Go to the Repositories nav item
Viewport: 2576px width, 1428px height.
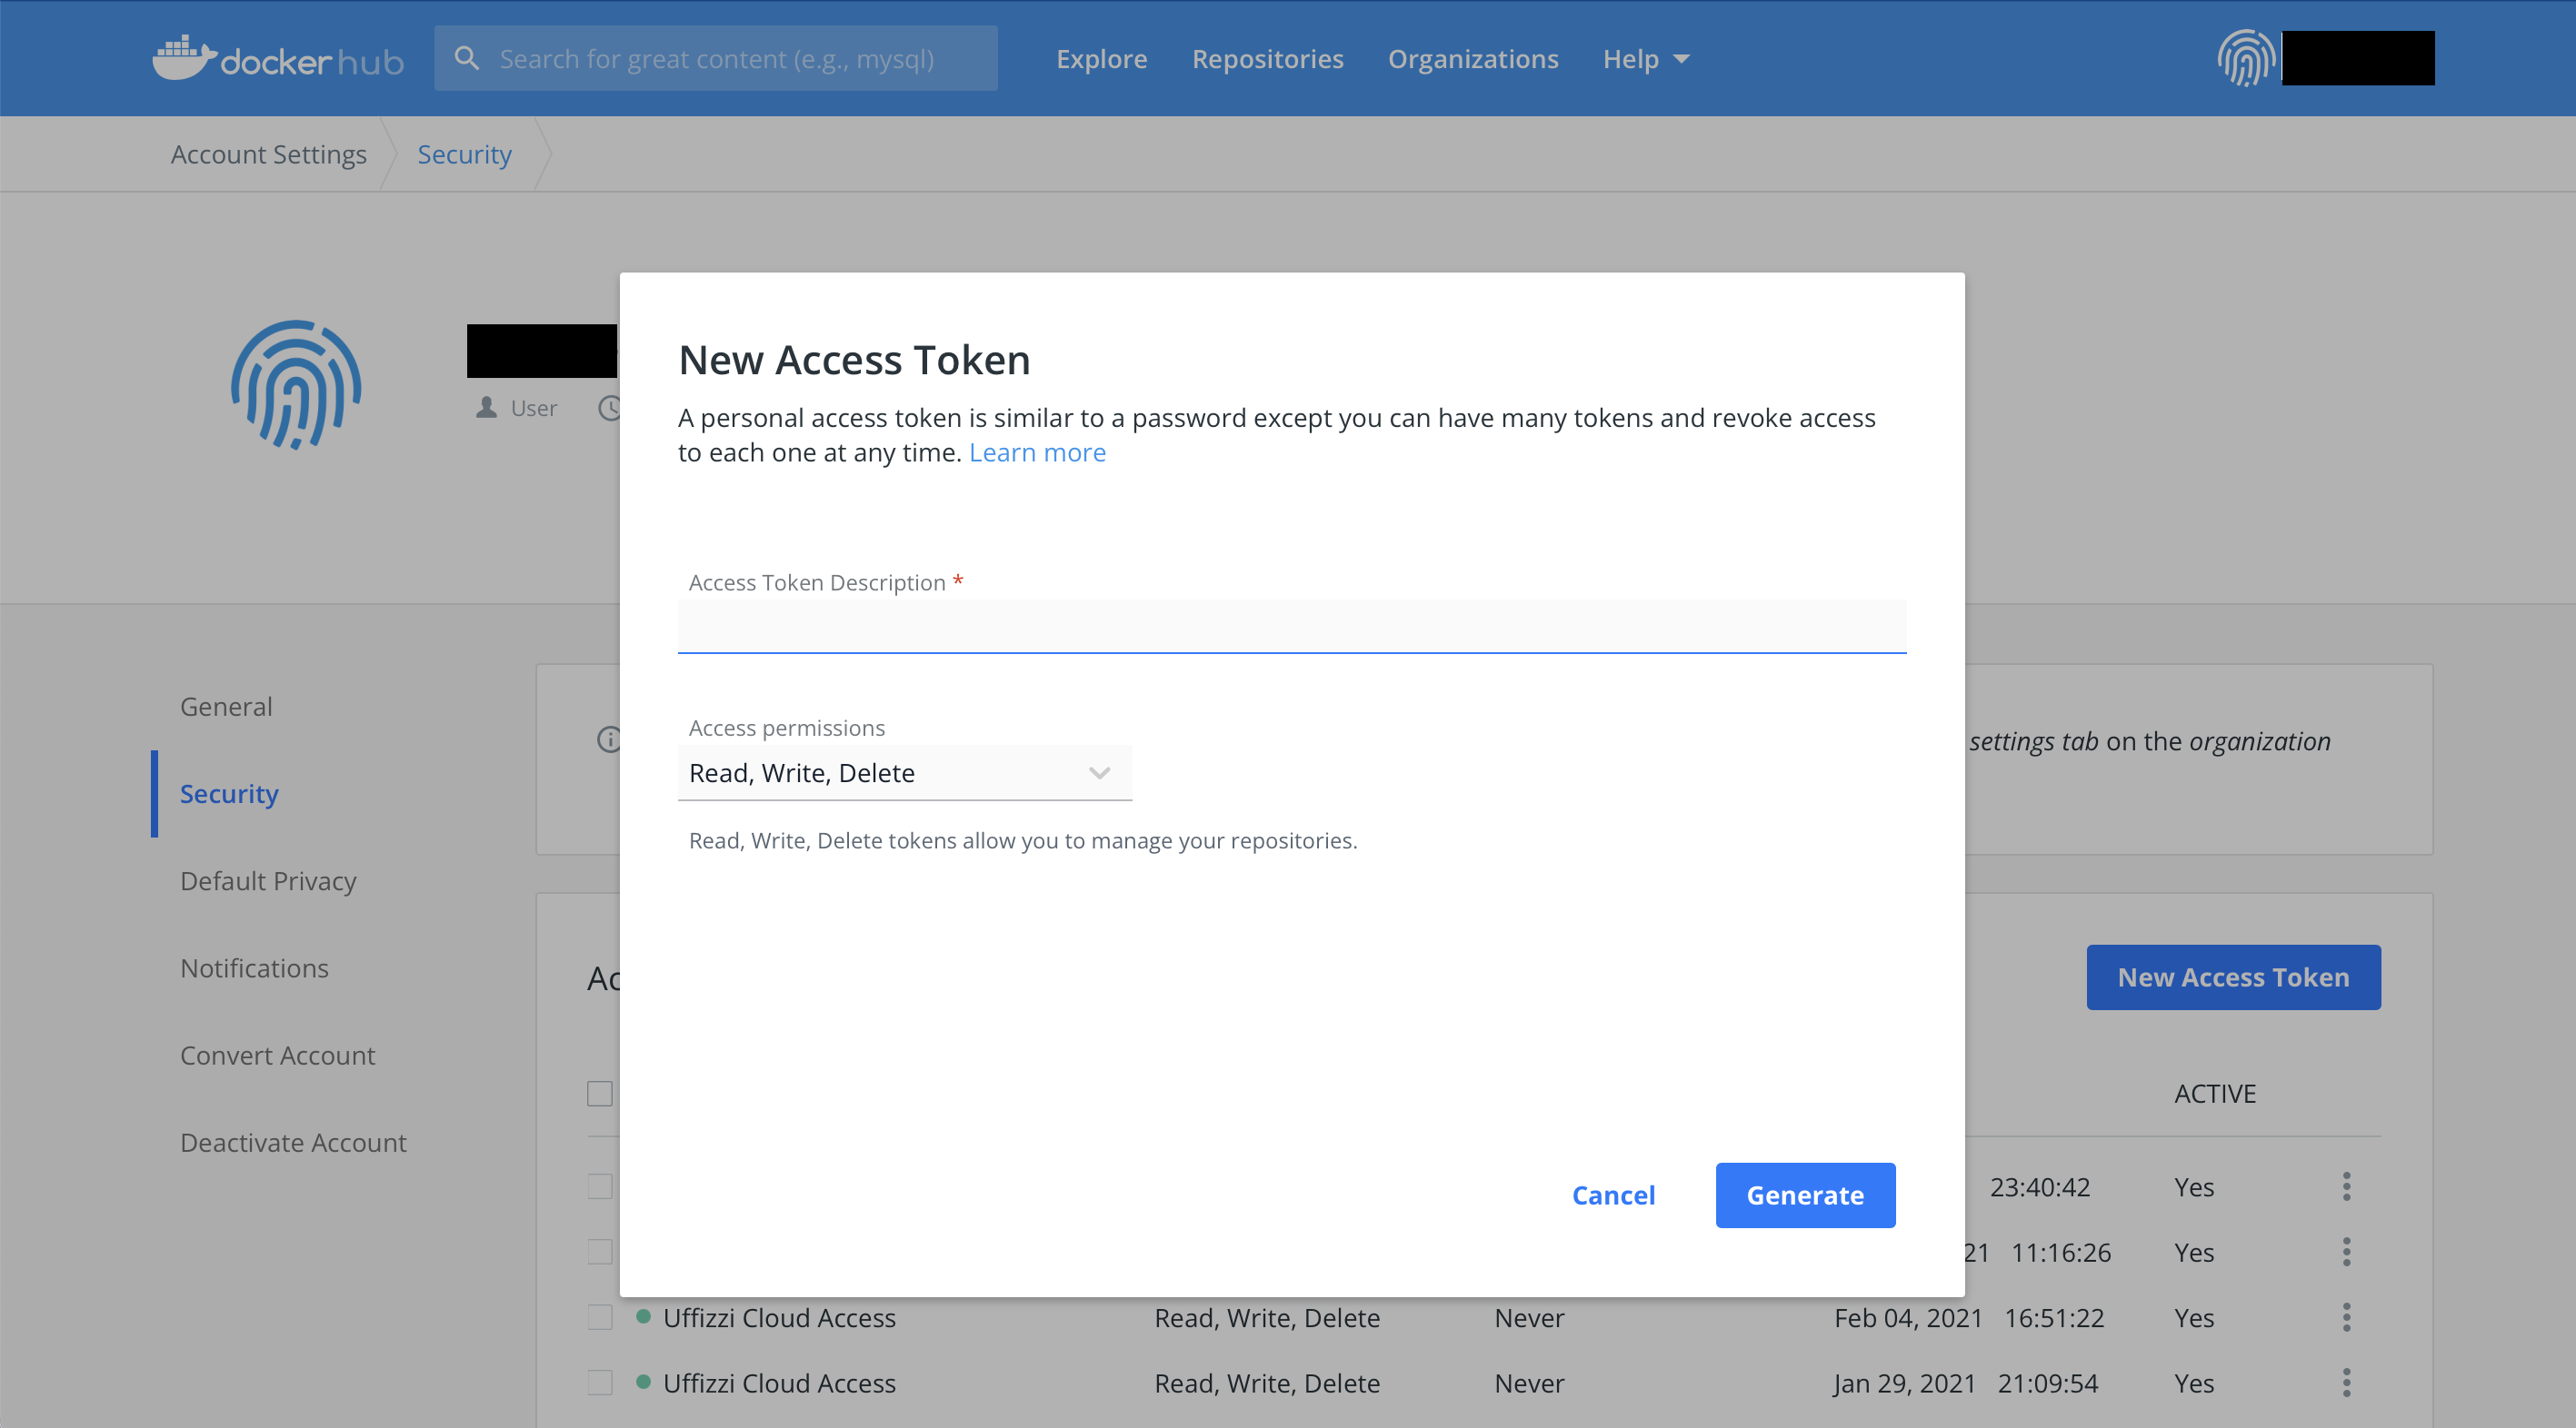(1267, 59)
